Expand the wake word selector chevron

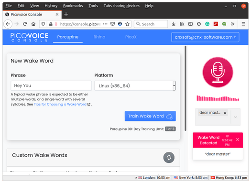[235, 117]
